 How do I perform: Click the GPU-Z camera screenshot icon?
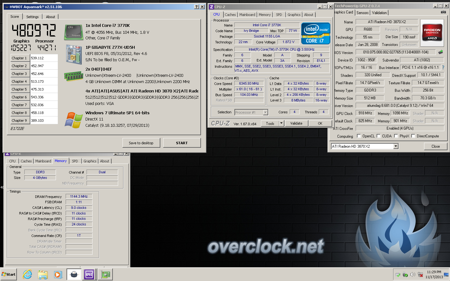coord(443,12)
